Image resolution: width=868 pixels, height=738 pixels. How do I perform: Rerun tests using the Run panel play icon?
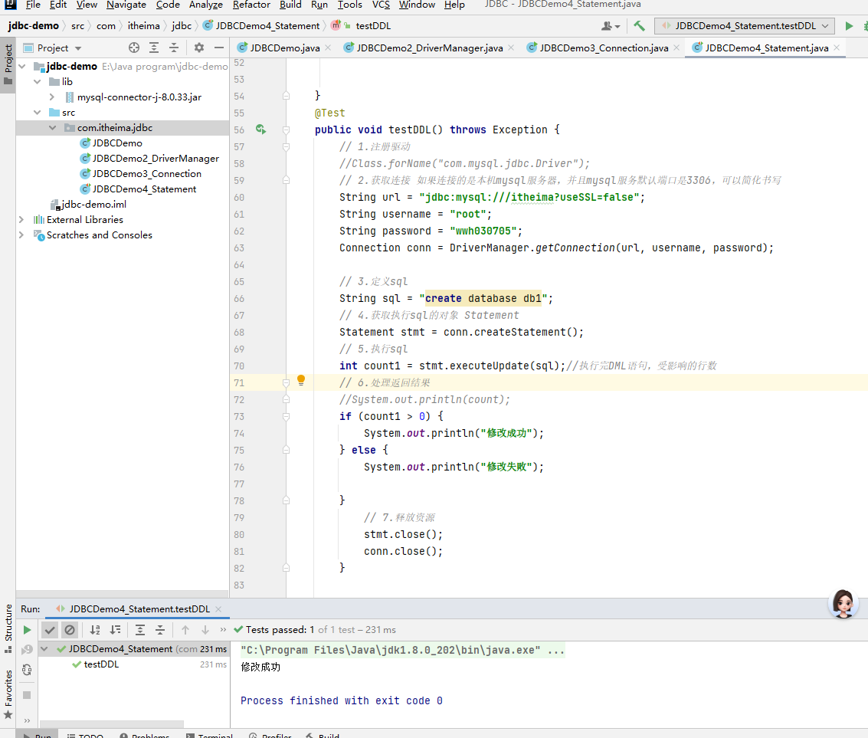(28, 630)
